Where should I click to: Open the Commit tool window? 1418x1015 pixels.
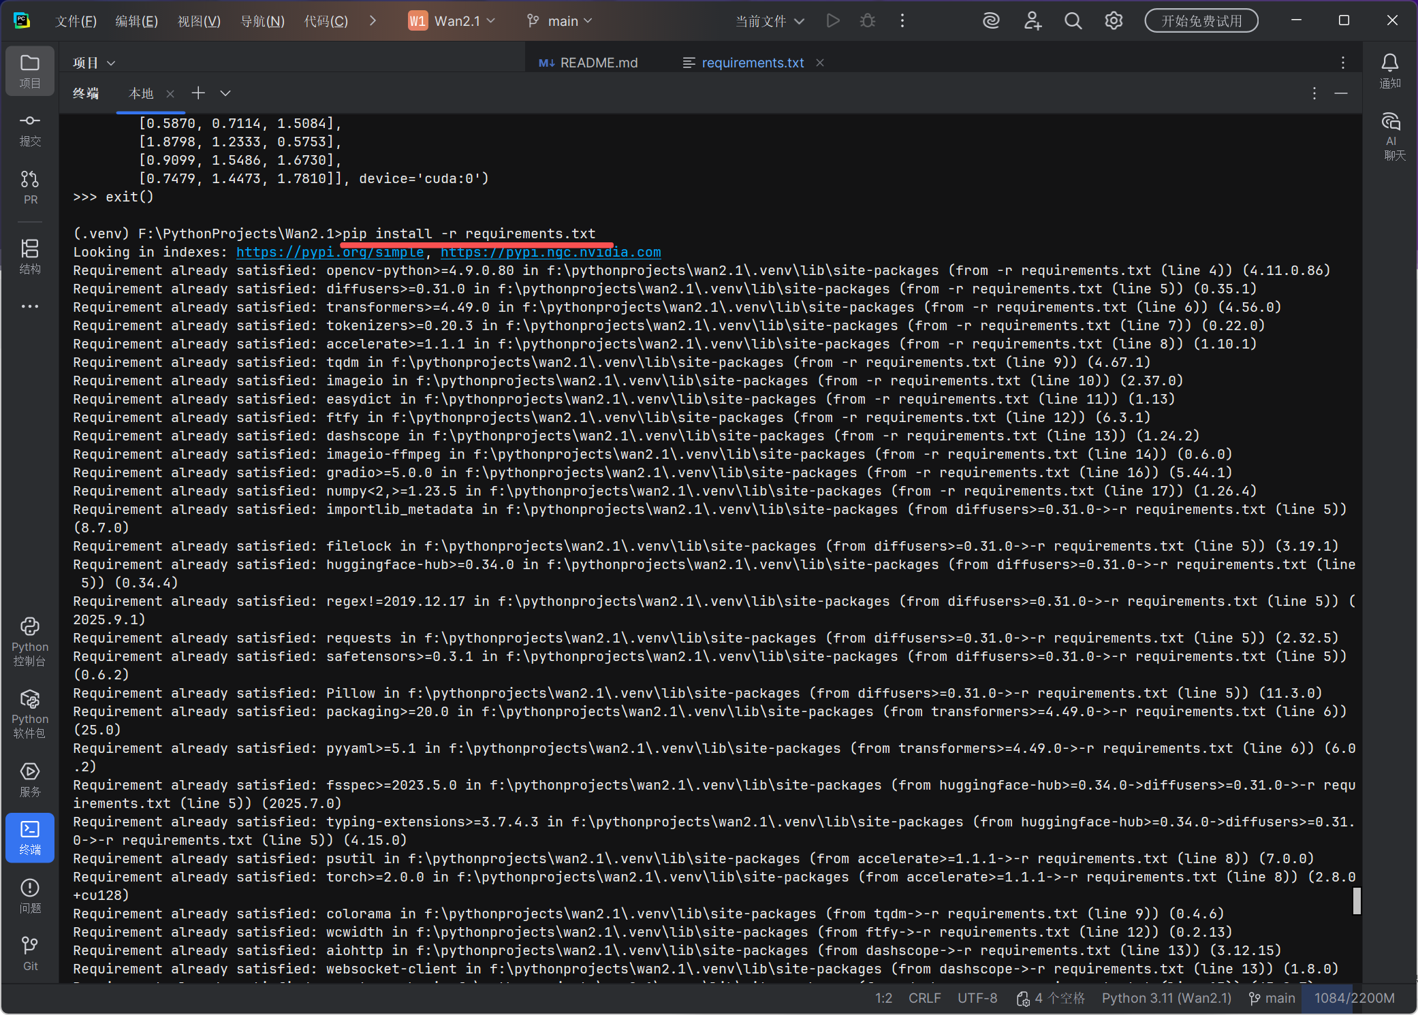tap(30, 129)
